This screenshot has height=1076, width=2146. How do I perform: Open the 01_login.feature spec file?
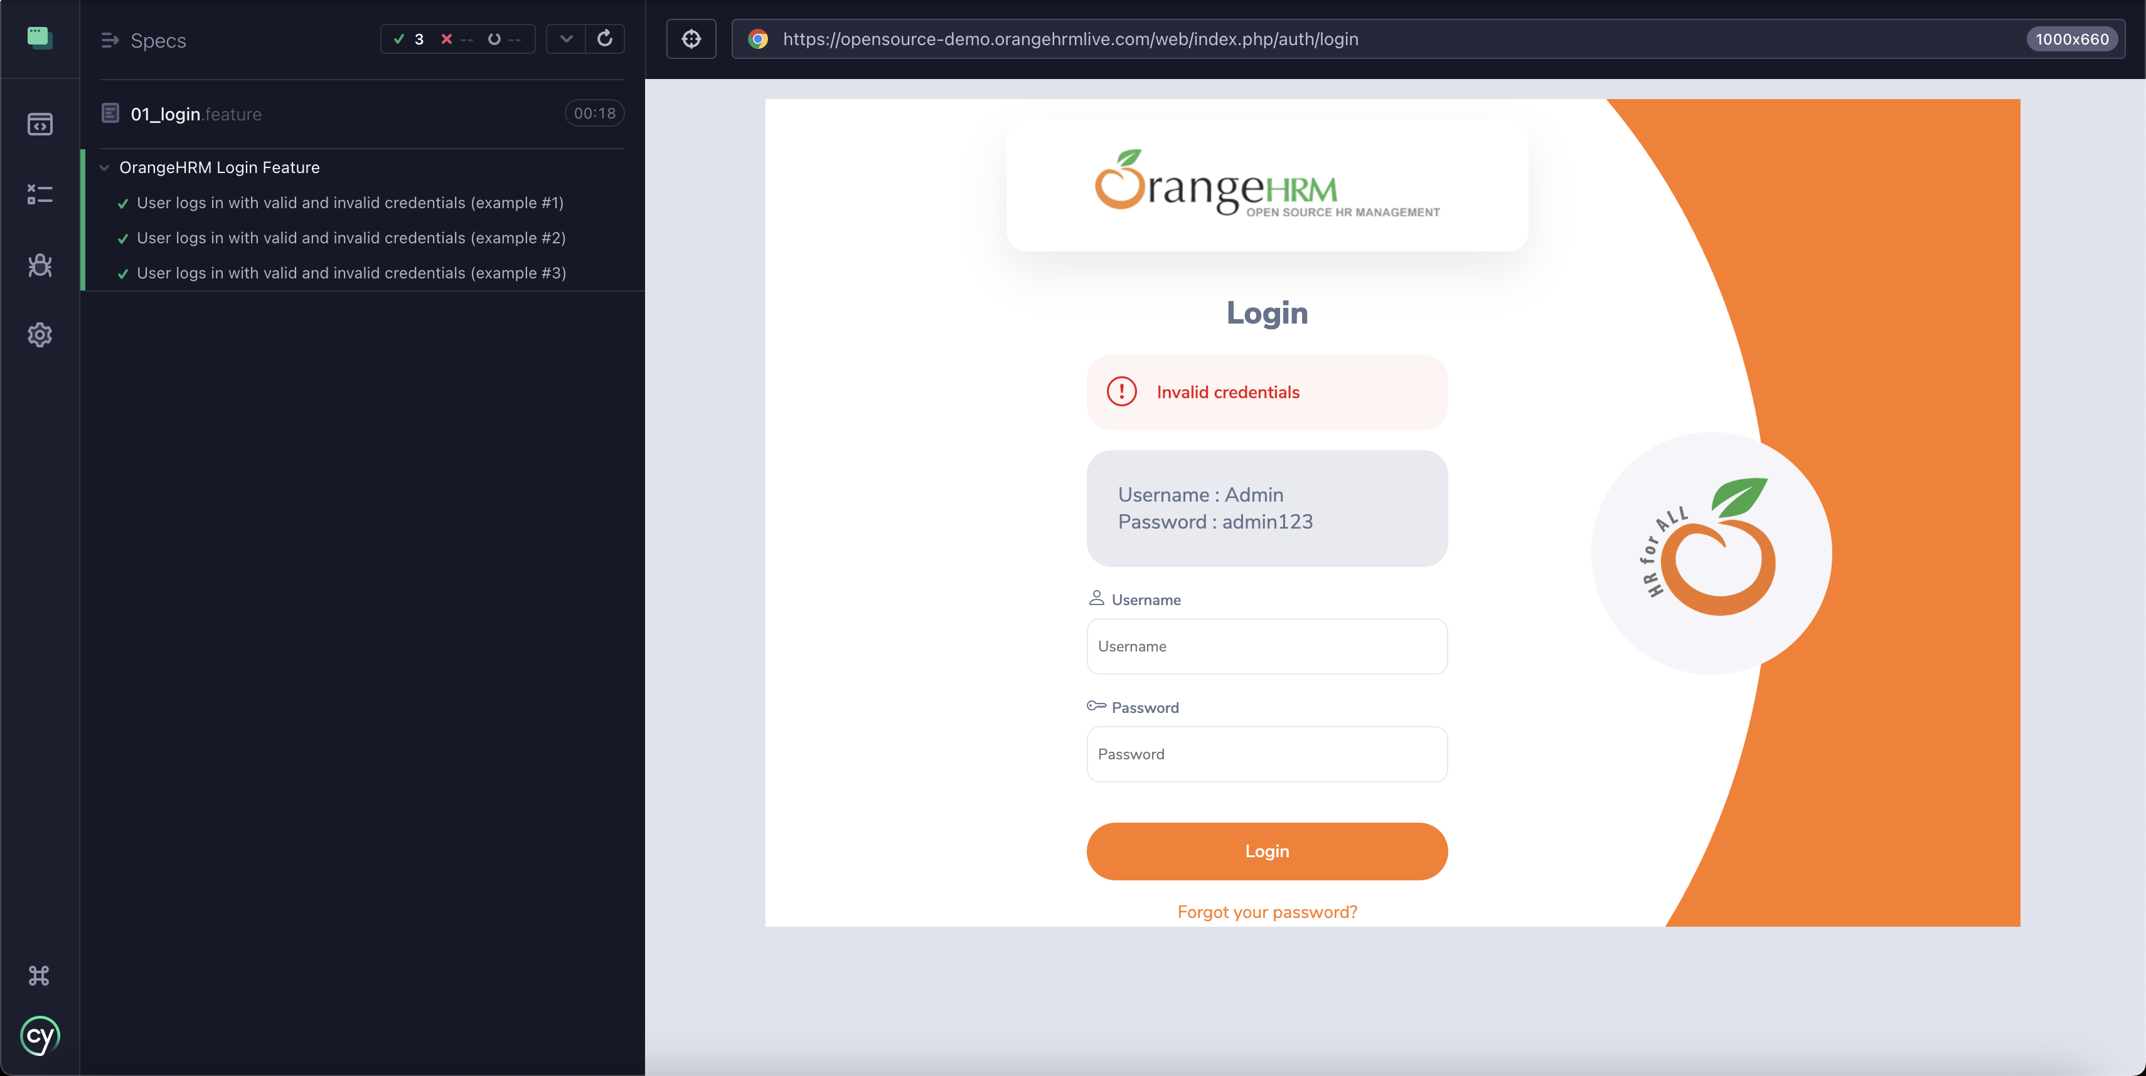tap(196, 114)
